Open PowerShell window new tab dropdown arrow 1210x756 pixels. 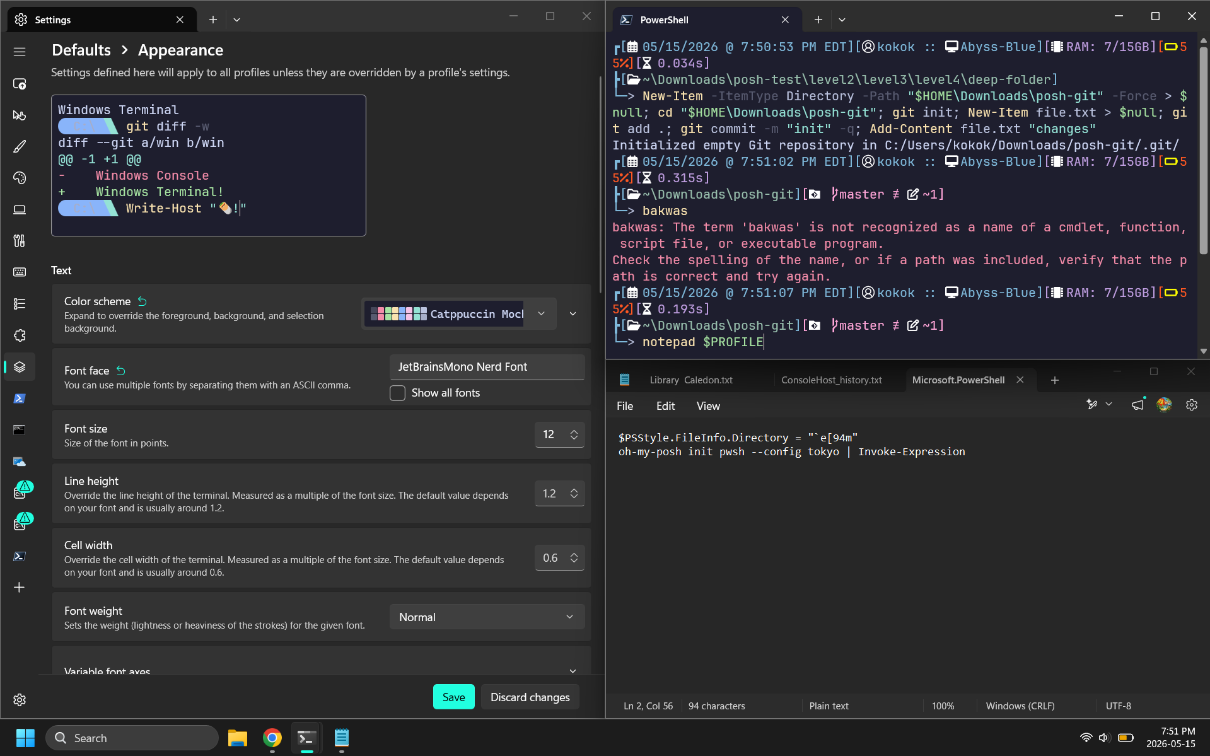click(x=842, y=20)
